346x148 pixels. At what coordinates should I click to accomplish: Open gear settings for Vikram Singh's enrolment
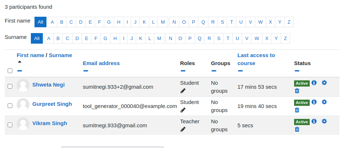pos(324,121)
